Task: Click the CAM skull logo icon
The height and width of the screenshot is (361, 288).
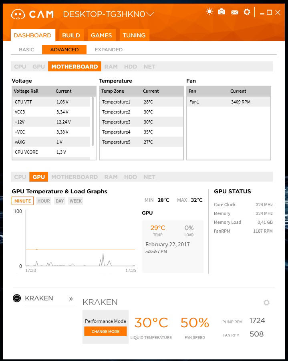Action: (18, 14)
